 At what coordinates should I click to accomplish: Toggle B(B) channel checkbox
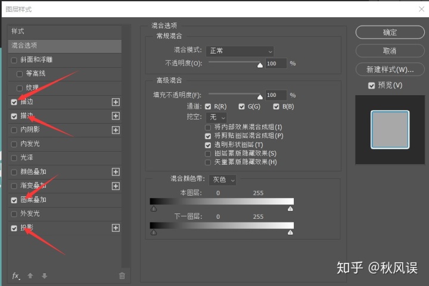(276, 106)
